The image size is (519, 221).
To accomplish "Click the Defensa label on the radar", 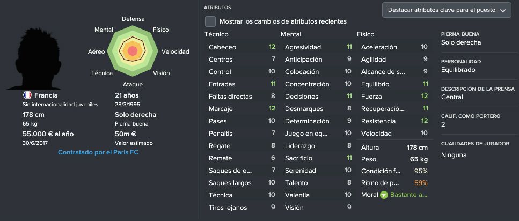I will 133,19.
